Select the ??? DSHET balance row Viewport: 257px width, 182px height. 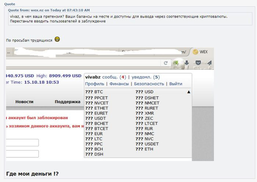(x=147, y=98)
